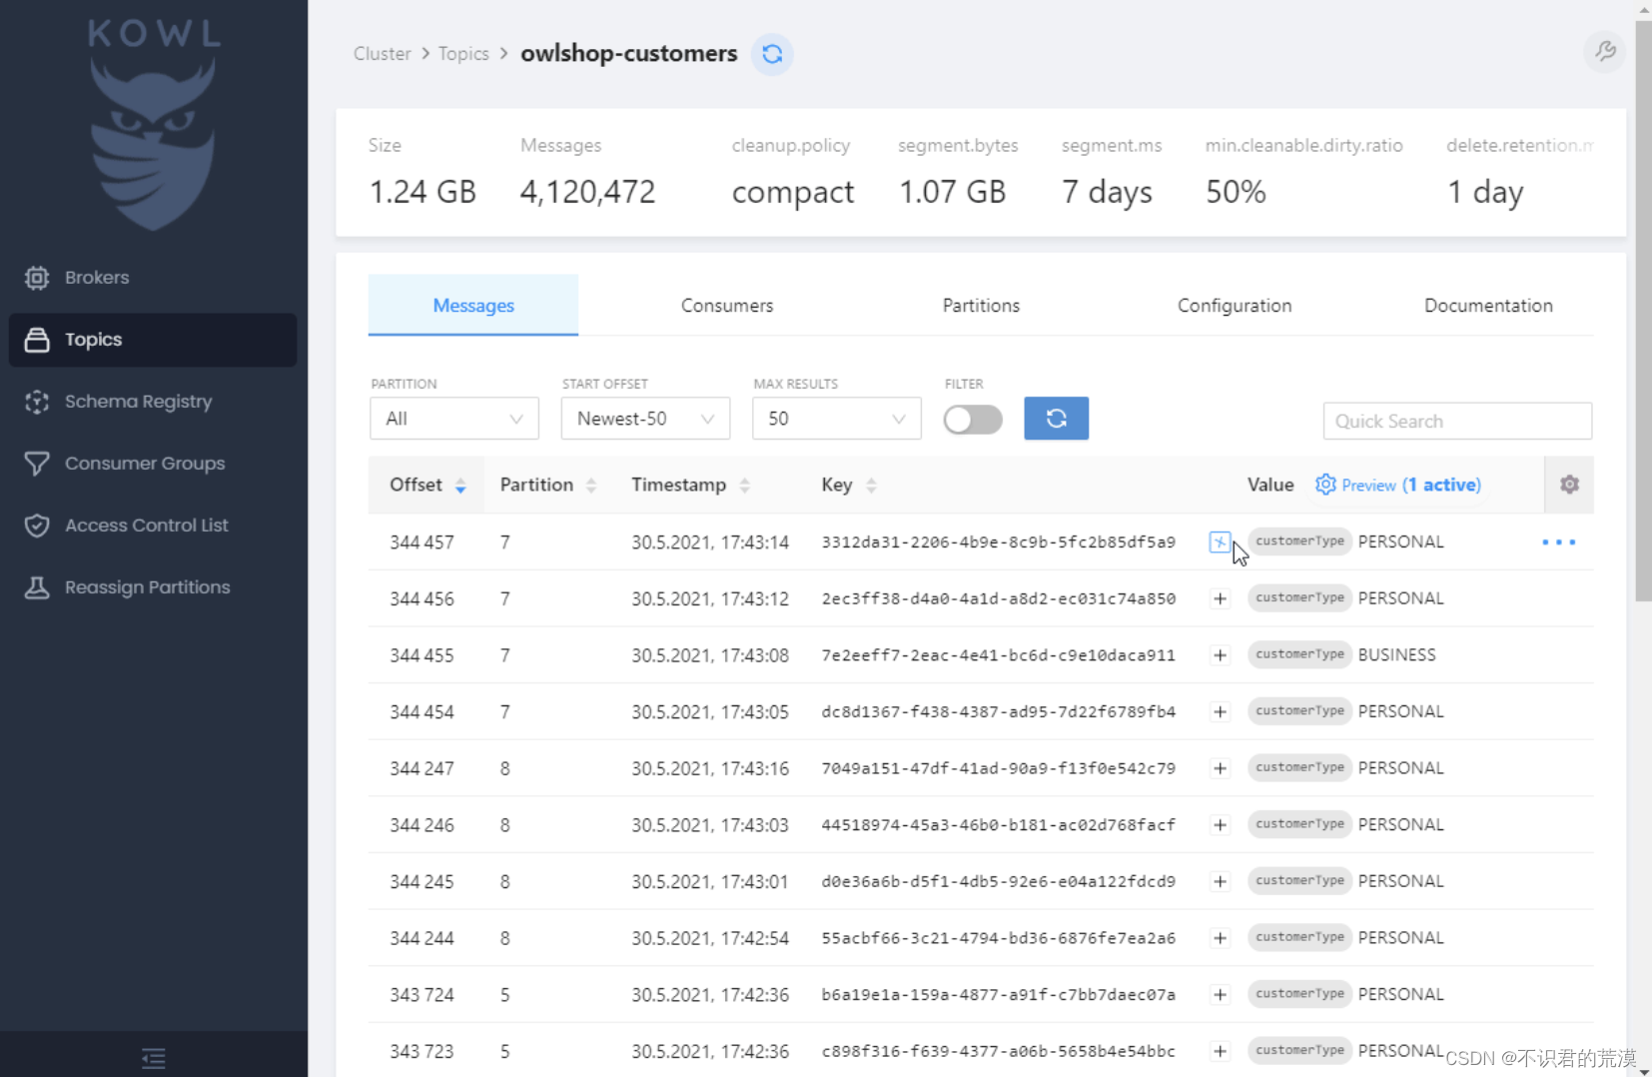Click the BUSINESS value text

coord(1396,655)
